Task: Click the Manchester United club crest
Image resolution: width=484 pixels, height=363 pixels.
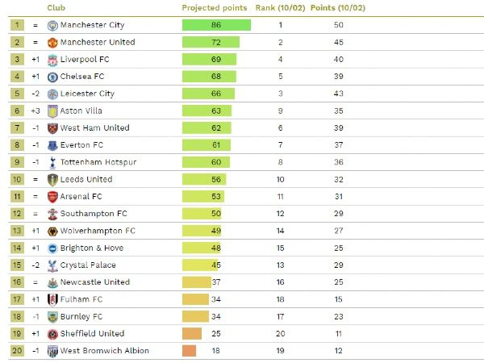Action: pos(52,42)
